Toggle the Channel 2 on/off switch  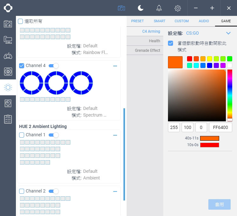54,191
